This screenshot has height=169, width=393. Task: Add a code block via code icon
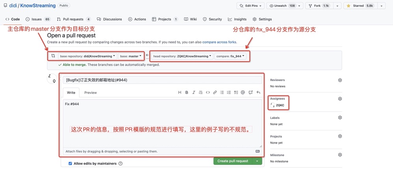click(x=208, y=93)
